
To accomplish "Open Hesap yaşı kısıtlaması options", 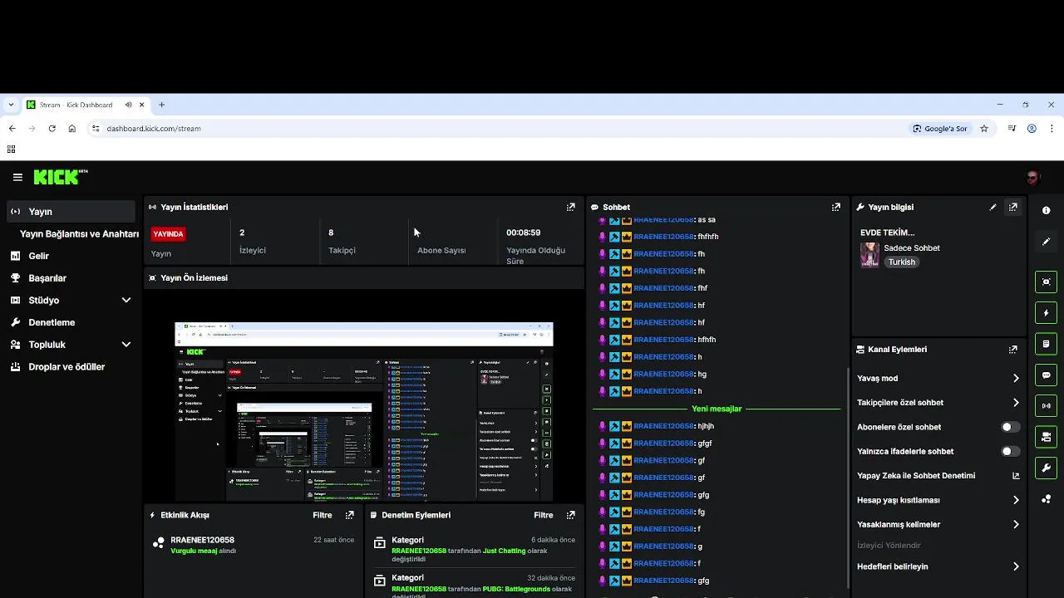I will point(1016,500).
